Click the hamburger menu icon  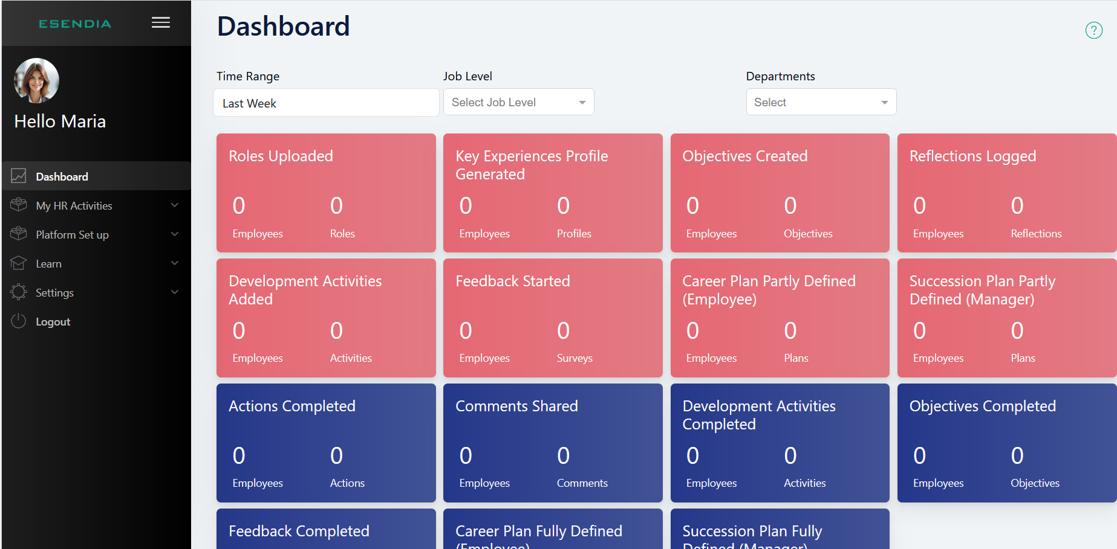161,23
